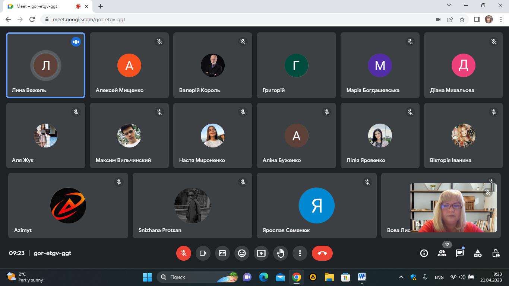Click muted mic icon on Валерій Король tile
Viewport: 509px width, 286px height.
pos(243,42)
